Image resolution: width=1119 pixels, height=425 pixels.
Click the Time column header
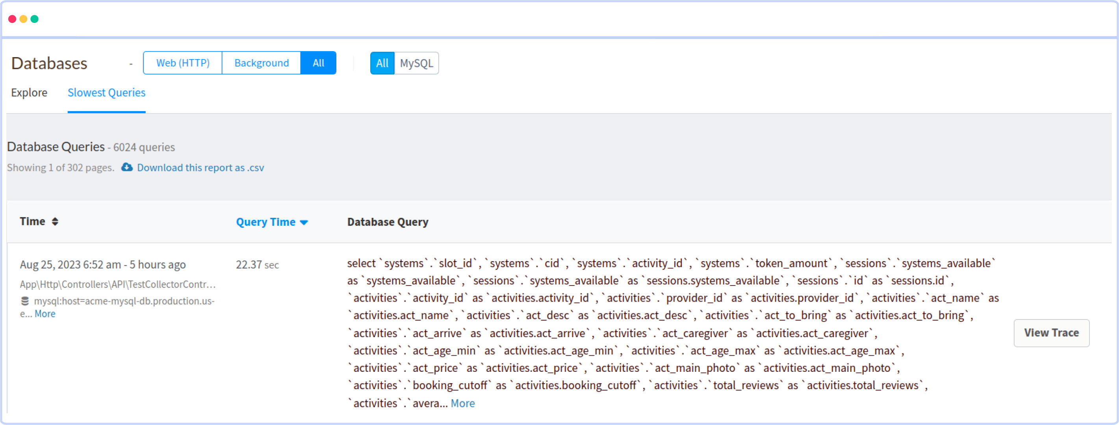tap(33, 221)
